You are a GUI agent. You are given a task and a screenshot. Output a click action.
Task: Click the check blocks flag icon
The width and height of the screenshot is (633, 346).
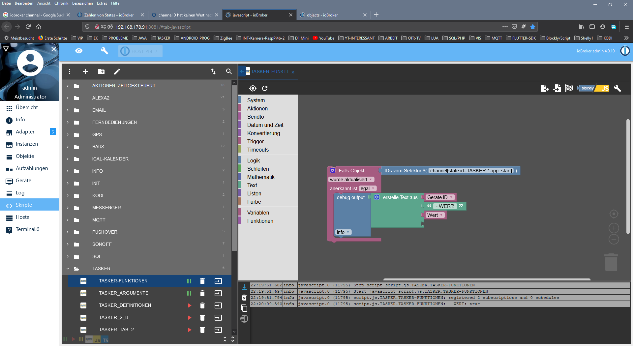coord(569,88)
